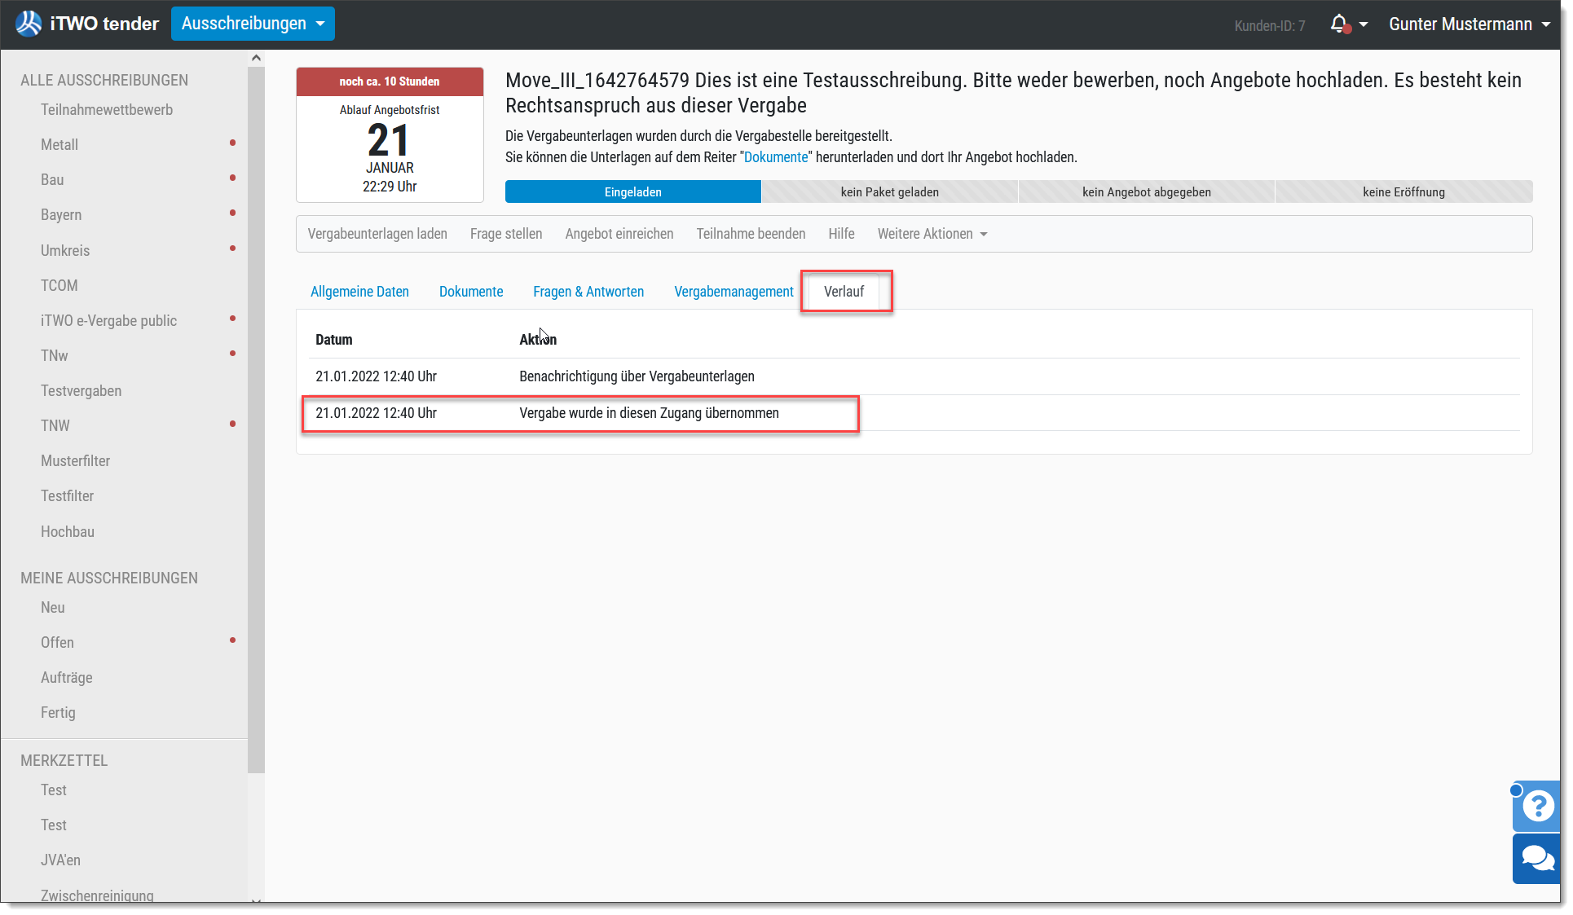
Task: Click Vergabeunterlagen laden action
Action: tap(377, 234)
